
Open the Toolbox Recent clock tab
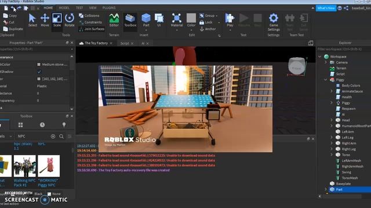42,125
